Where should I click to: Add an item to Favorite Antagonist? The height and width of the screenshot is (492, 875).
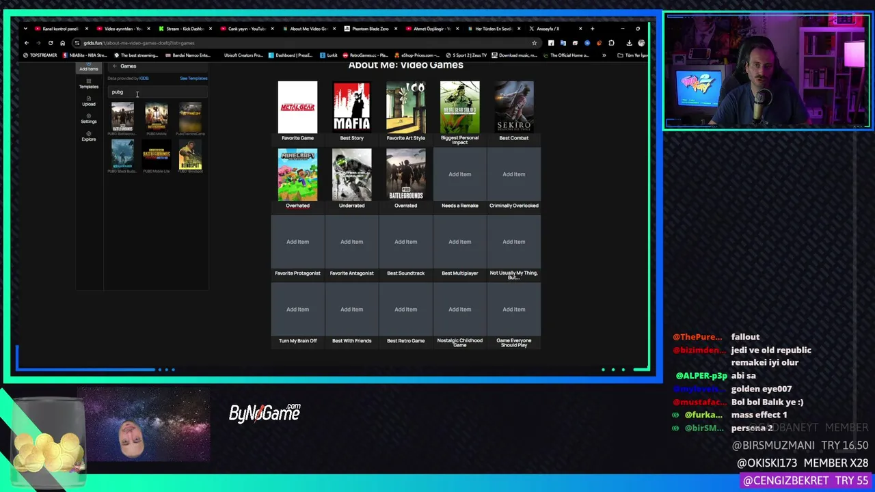pyautogui.click(x=351, y=242)
